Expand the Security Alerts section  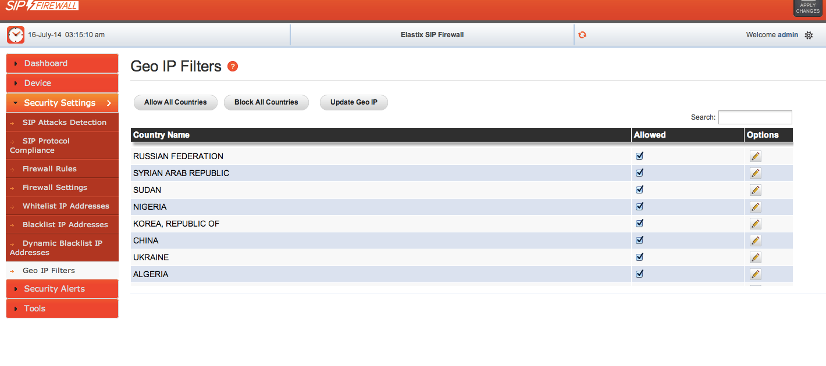(62, 289)
